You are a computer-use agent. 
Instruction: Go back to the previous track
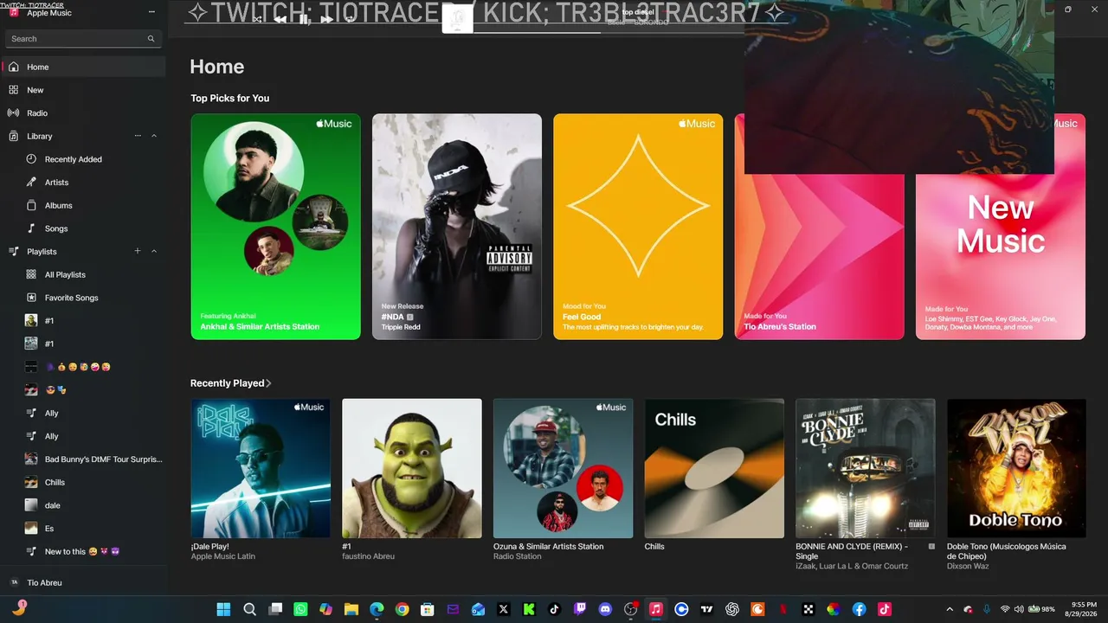(280, 19)
